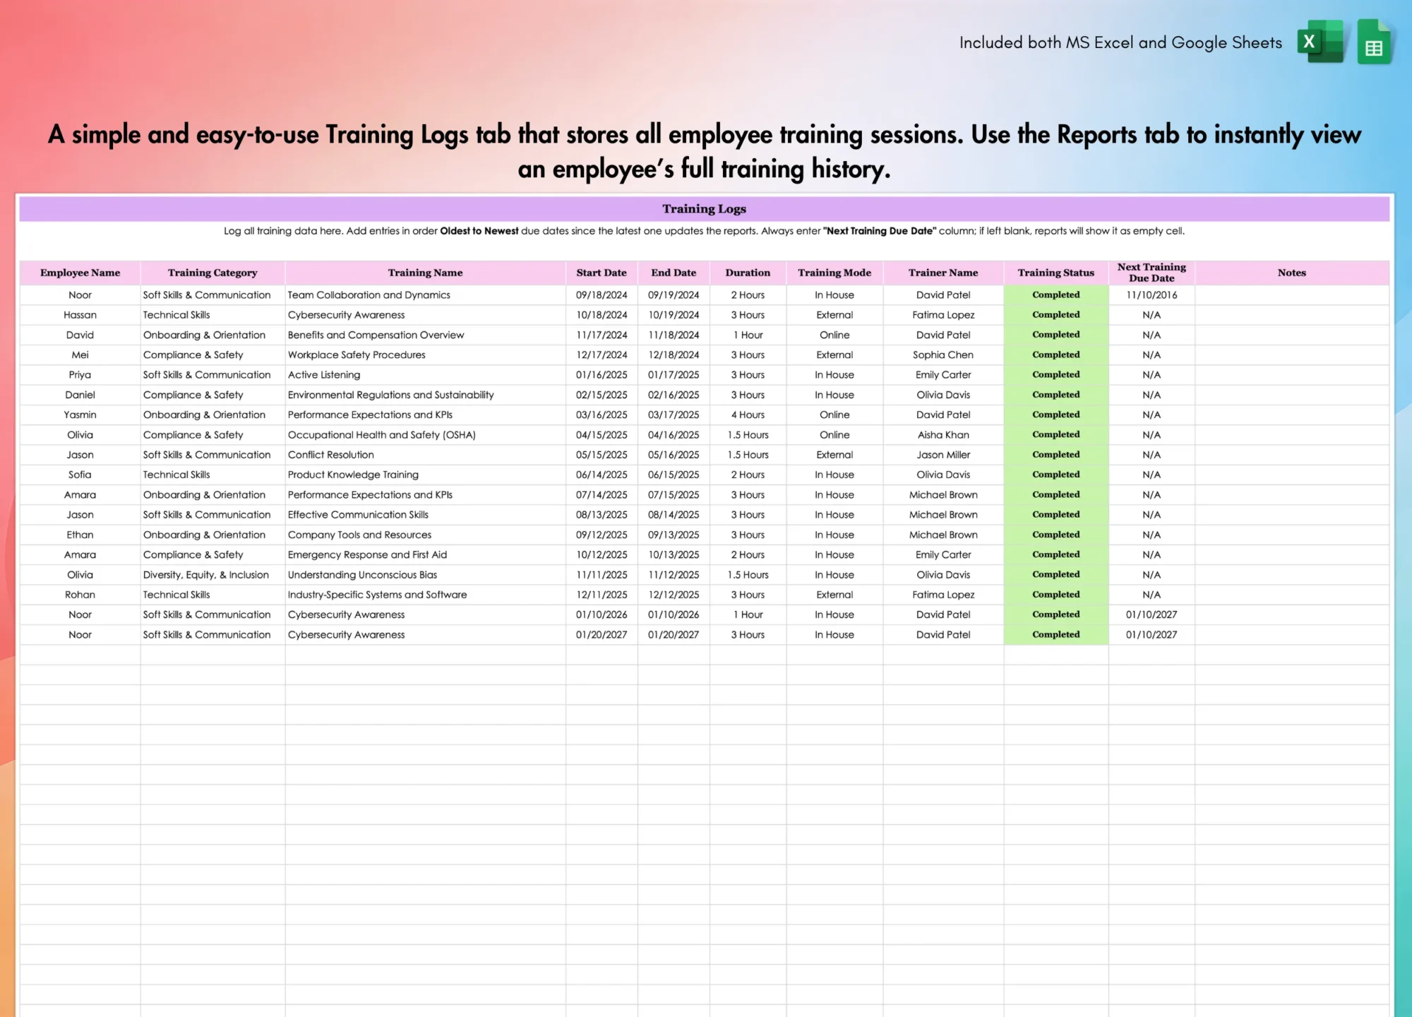Click the start date '09/18/2024'

602,295
